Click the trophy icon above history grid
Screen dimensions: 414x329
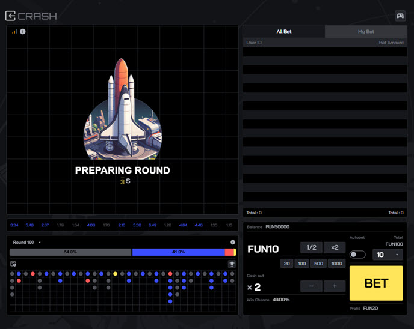point(232,264)
